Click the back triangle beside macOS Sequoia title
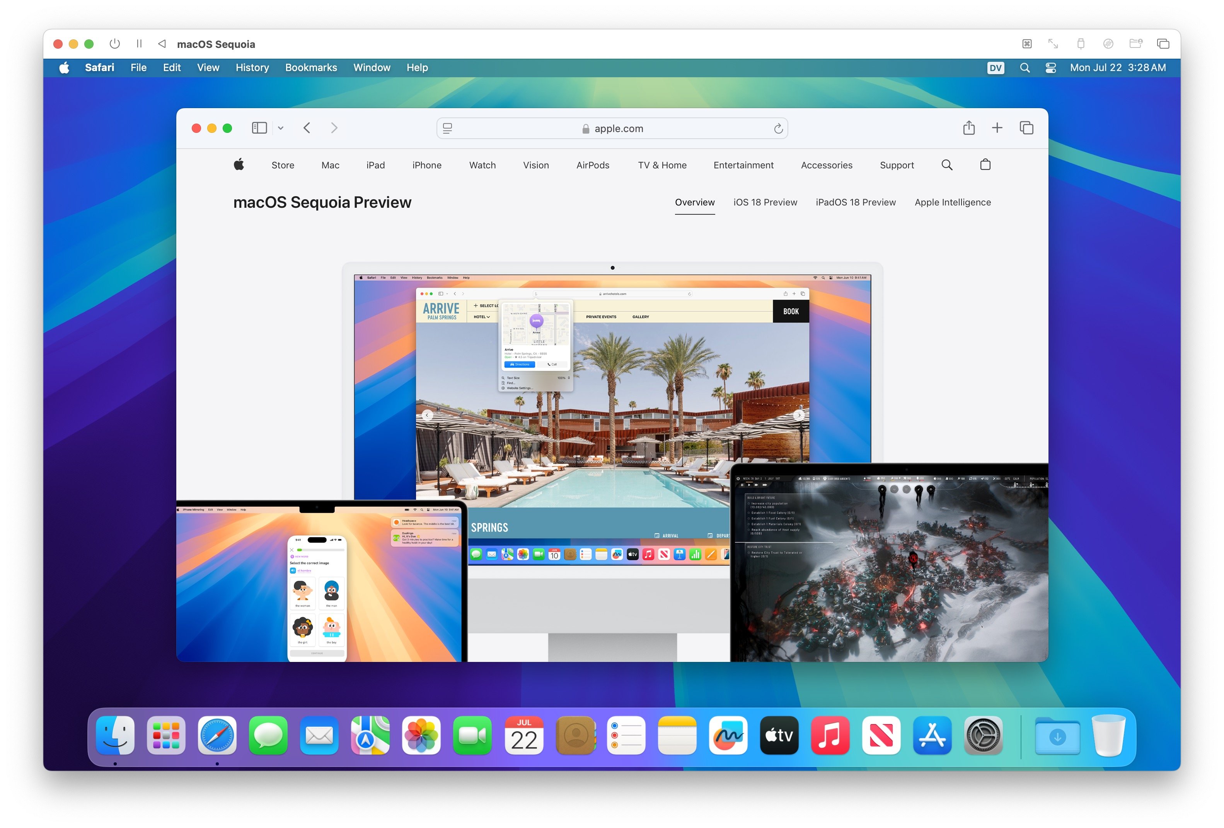The width and height of the screenshot is (1224, 828). tap(162, 44)
